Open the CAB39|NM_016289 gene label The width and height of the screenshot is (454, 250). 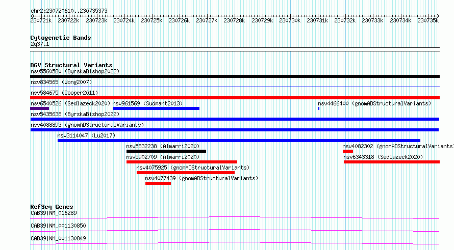(x=54, y=213)
